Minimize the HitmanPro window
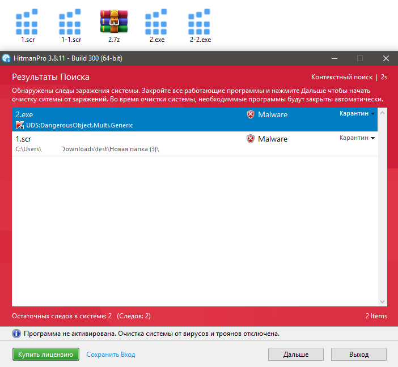This screenshot has height=367, width=398. pyautogui.click(x=335, y=58)
